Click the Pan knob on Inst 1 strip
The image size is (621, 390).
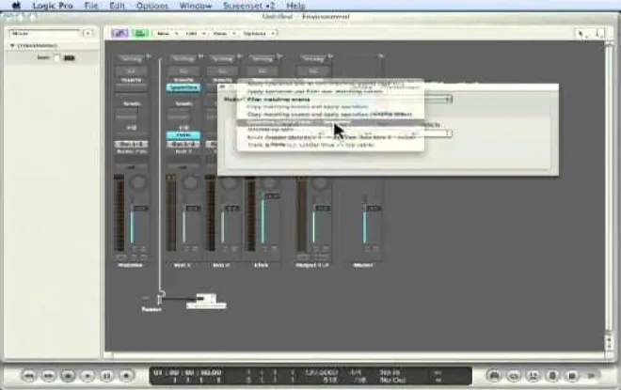[x=190, y=182]
